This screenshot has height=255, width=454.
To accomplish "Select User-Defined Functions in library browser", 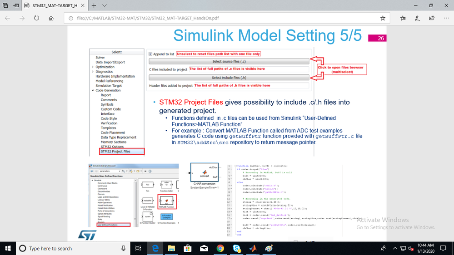I will coord(107,225).
